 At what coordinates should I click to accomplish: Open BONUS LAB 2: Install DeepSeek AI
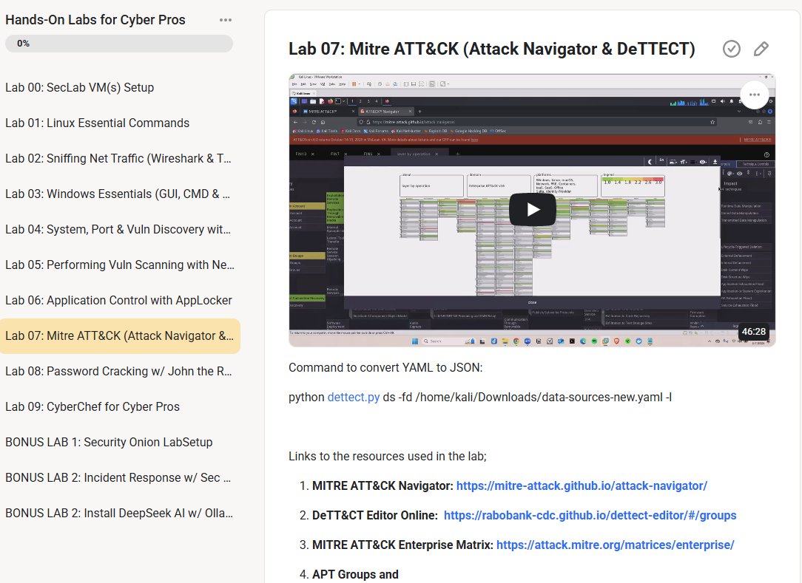point(119,513)
